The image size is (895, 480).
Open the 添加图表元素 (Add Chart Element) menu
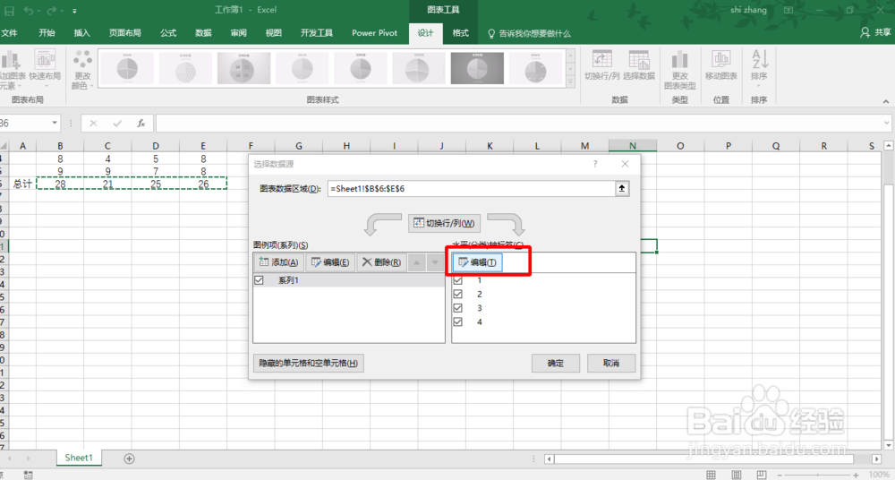11,70
